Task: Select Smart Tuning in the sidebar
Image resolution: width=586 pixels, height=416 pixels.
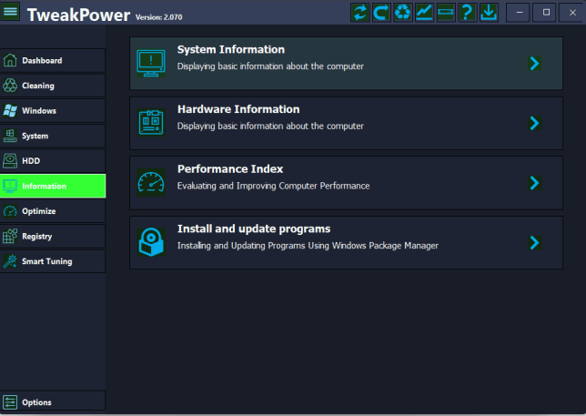Action: coord(53,261)
